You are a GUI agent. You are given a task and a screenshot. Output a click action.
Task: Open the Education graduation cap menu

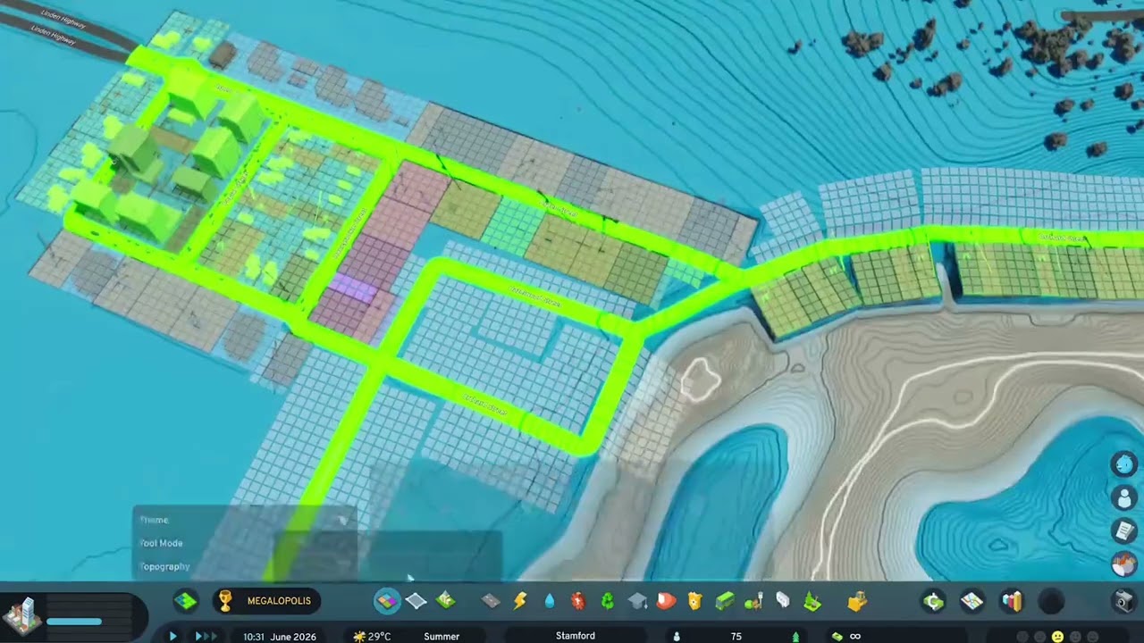(637, 601)
